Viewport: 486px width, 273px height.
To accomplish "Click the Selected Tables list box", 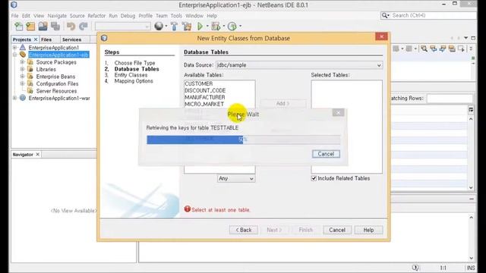I will [346, 127].
